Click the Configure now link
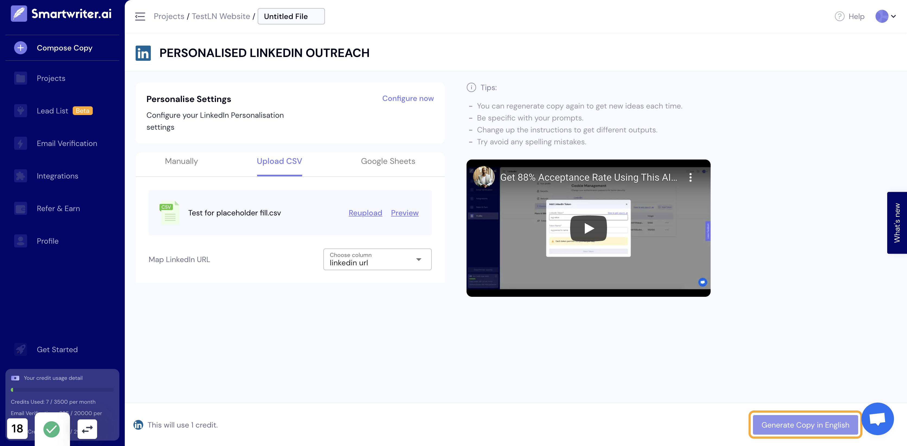 tap(408, 98)
